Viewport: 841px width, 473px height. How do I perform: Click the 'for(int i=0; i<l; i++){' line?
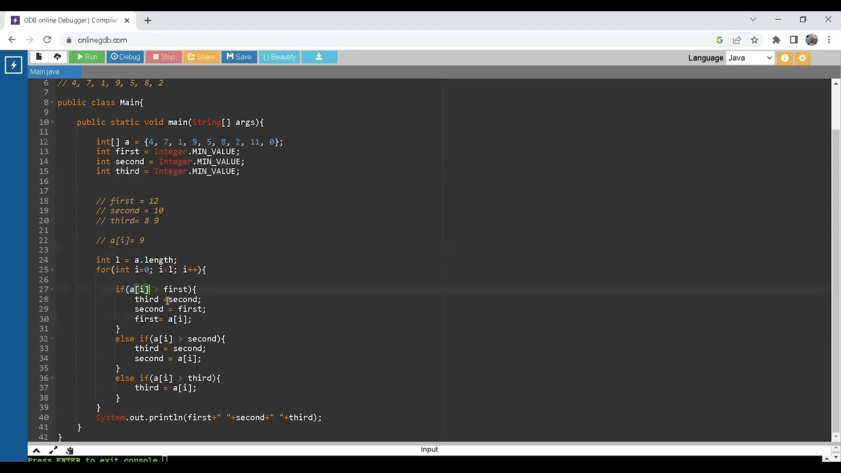tap(150, 270)
